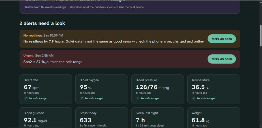Click the 'No readings for 7.9 hours' message
The width and height of the screenshot is (262, 128).
(x=114, y=41)
